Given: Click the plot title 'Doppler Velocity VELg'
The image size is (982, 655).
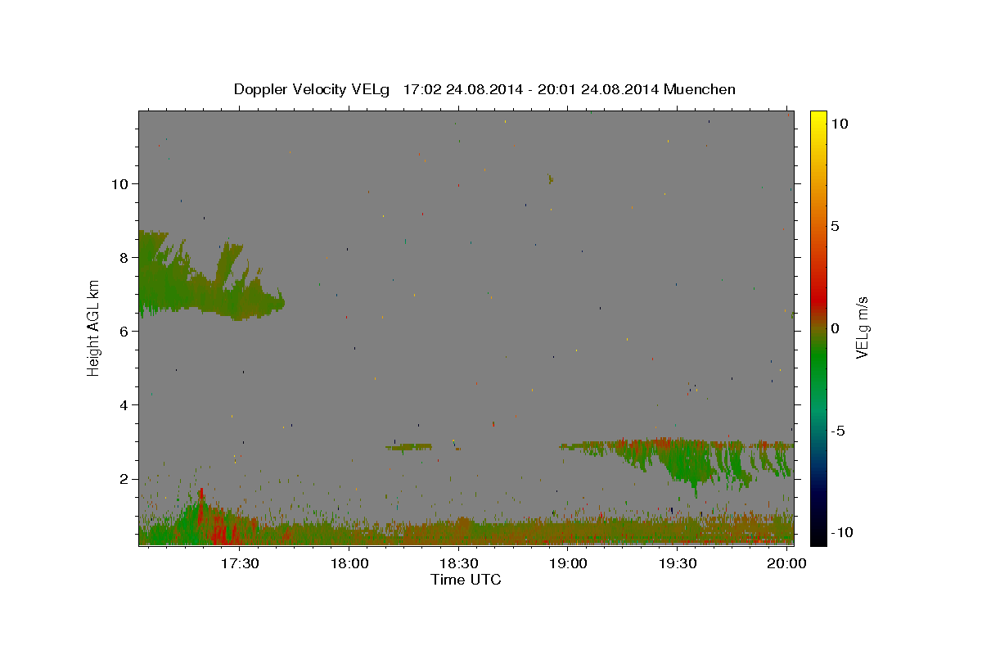Looking at the screenshot, I should click(313, 89).
